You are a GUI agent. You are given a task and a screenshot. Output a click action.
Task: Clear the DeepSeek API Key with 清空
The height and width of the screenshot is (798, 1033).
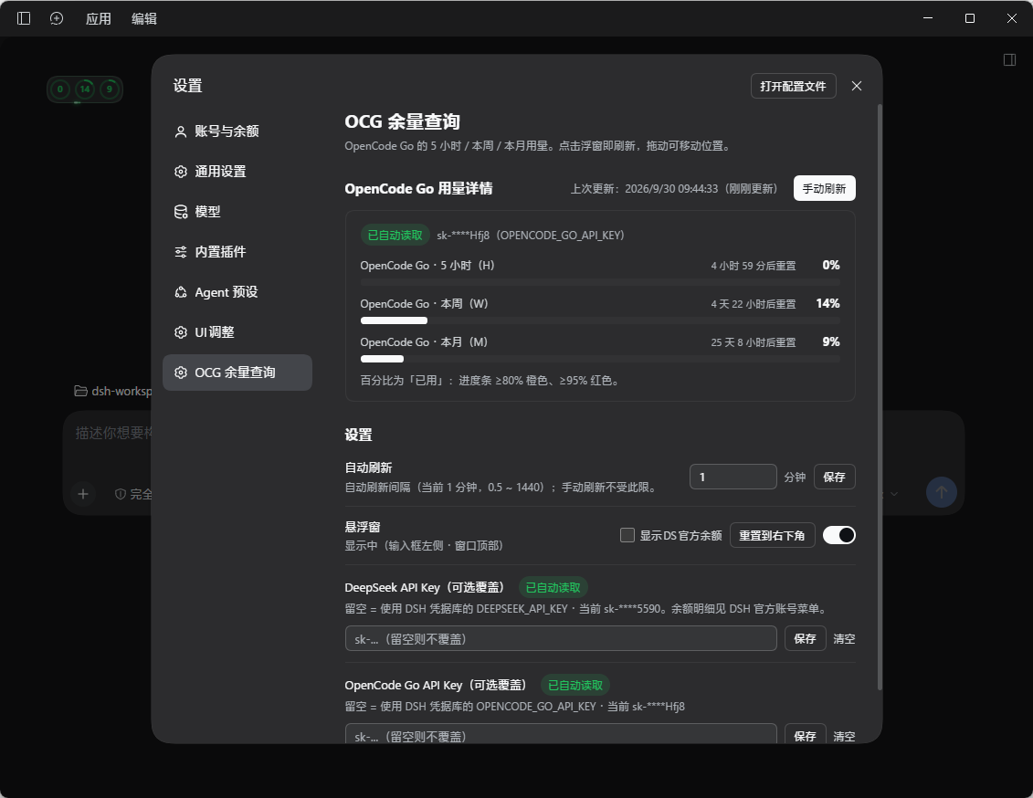(x=844, y=638)
